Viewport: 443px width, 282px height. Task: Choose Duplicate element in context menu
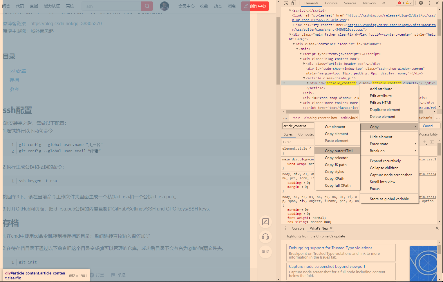(x=389, y=110)
